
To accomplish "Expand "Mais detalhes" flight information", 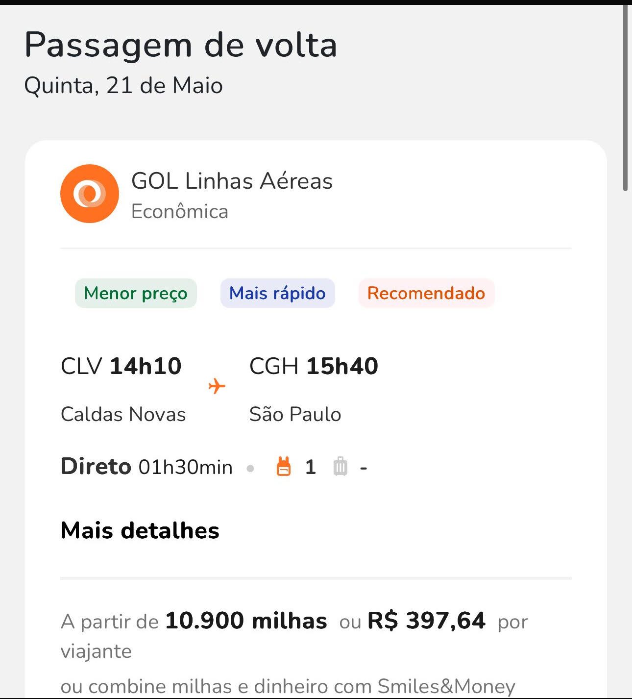I will point(140,530).
